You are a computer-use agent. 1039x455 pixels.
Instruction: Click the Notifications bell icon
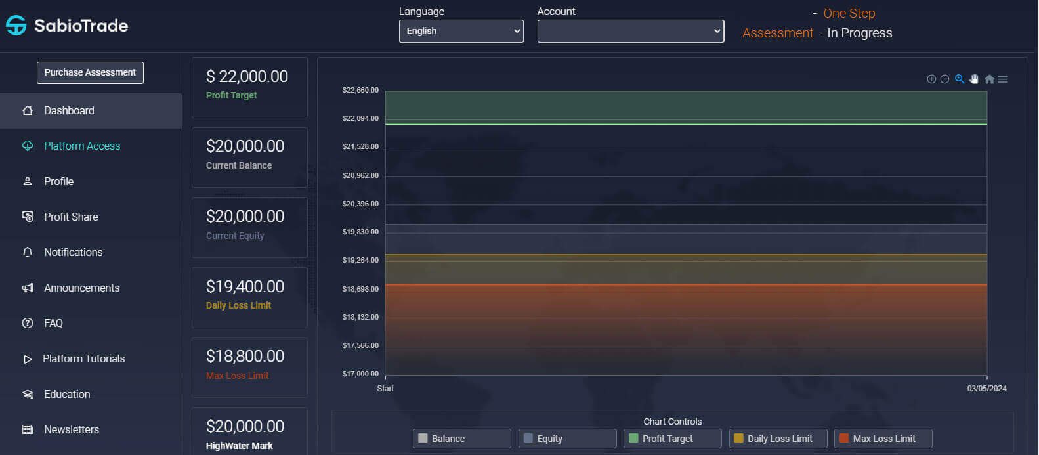[28, 253]
